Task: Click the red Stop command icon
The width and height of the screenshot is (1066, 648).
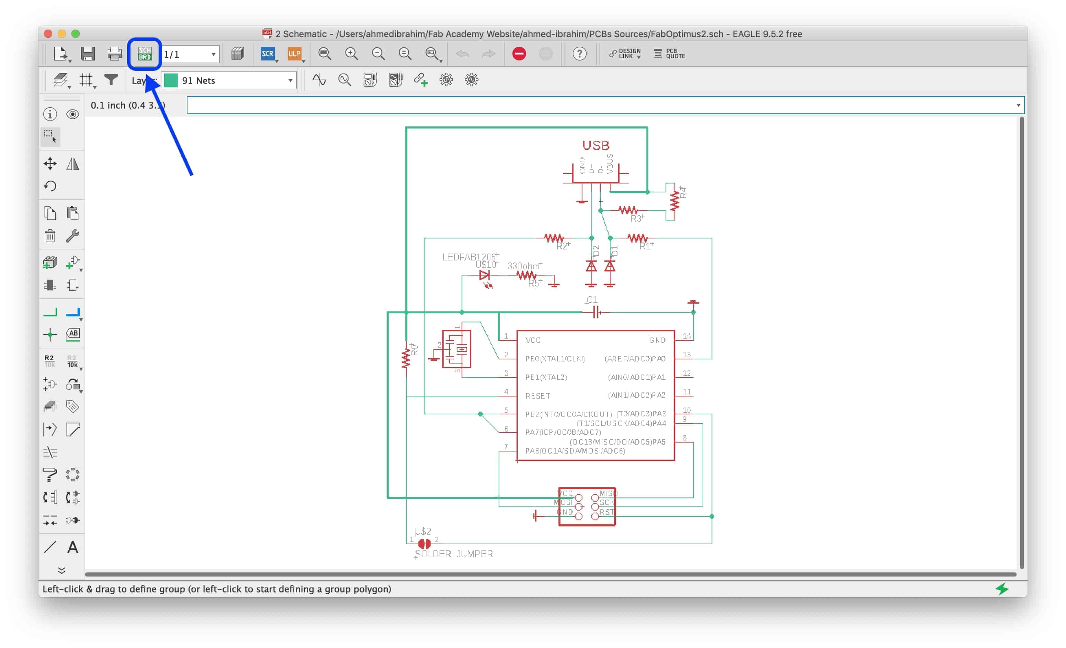Action: [519, 54]
